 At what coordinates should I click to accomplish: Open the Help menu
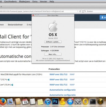pyautogui.click(x=52, y=2)
